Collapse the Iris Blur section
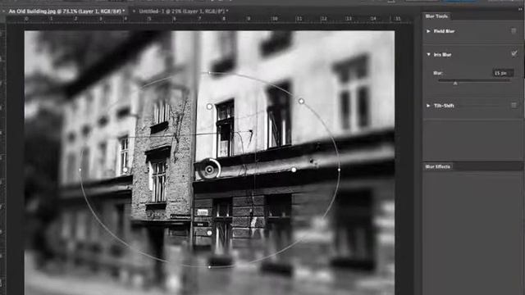The image size is (525, 295). point(428,54)
